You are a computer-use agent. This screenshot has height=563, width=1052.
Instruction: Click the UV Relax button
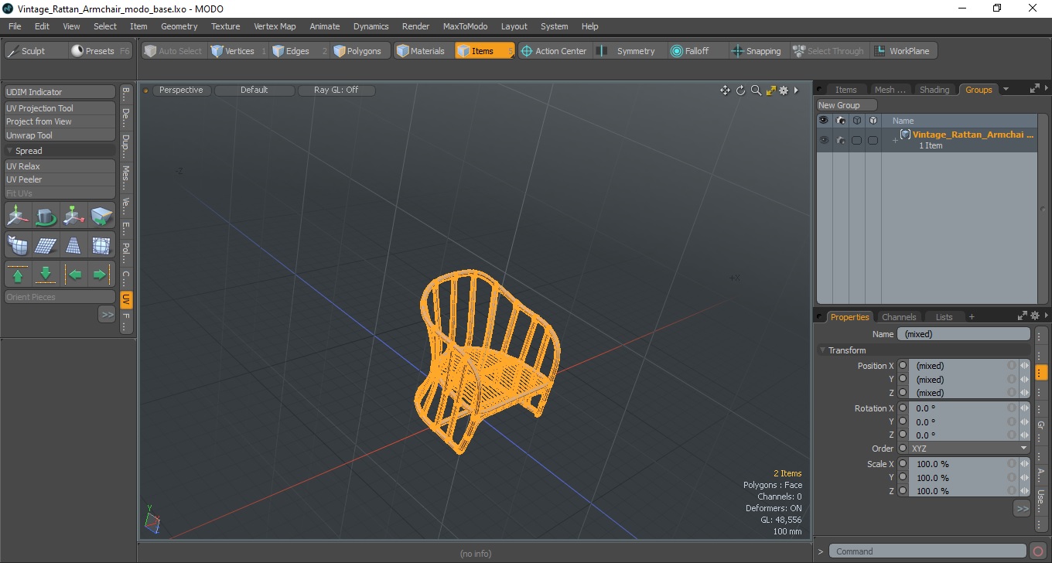pyautogui.click(x=60, y=166)
